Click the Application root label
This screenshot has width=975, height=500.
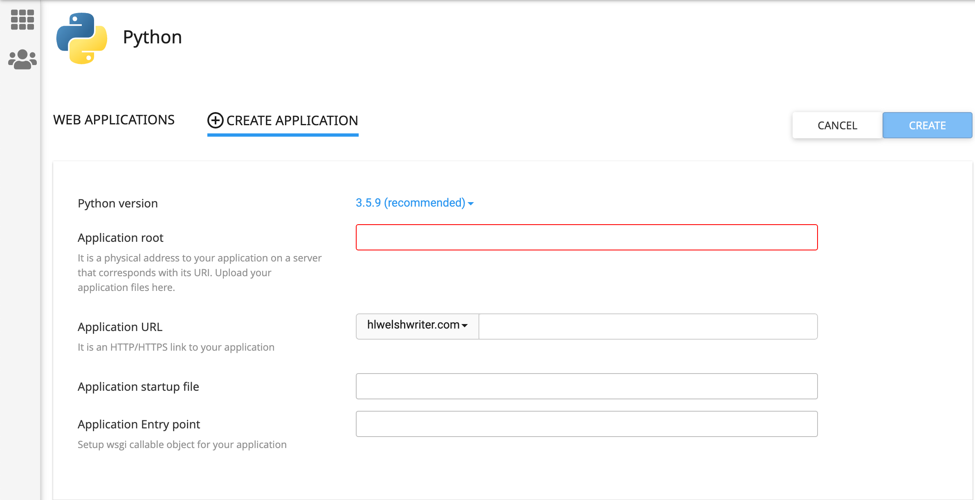(120, 238)
